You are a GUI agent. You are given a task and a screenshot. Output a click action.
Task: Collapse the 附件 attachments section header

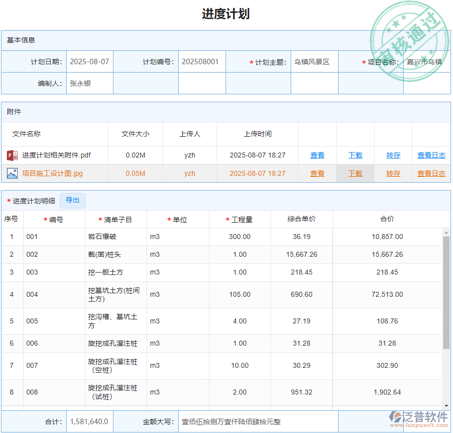click(13, 112)
